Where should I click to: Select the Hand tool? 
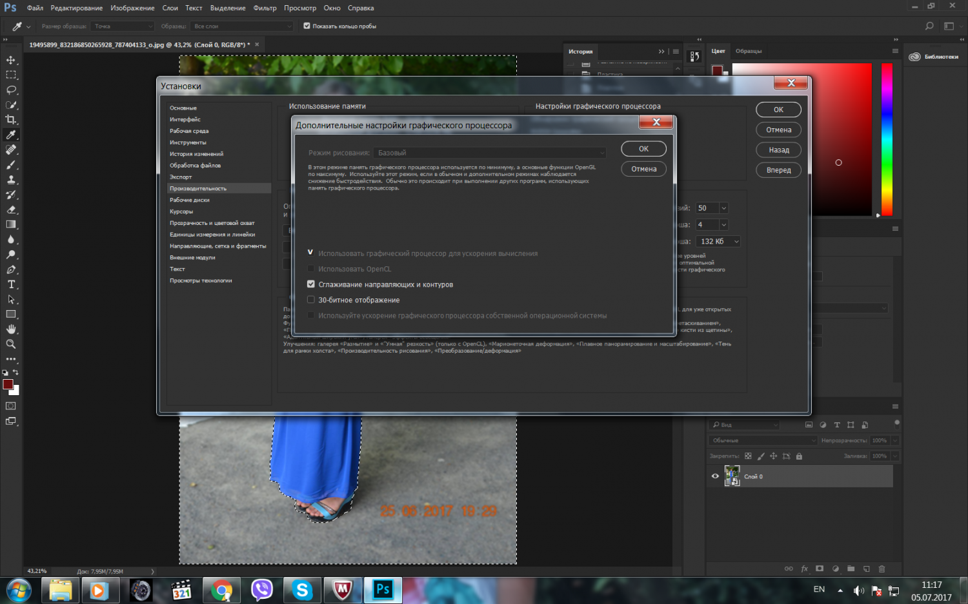coord(11,329)
